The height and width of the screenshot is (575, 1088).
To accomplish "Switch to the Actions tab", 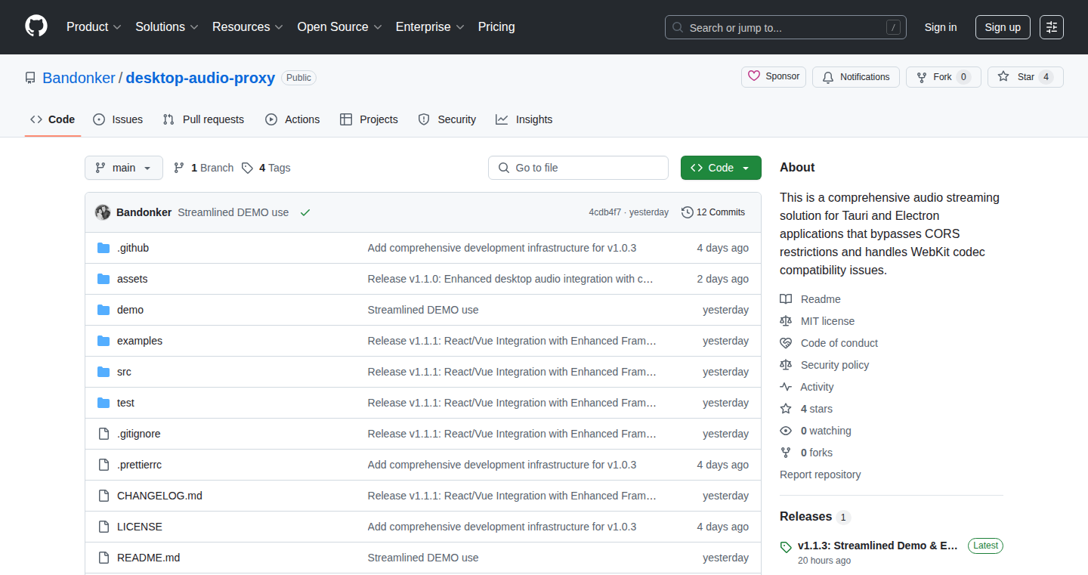I will pyautogui.click(x=292, y=119).
